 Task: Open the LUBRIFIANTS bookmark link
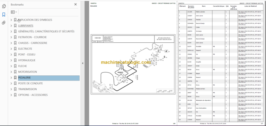coord(26,26)
